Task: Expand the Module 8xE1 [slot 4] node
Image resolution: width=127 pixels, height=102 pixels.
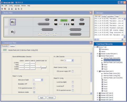Action: pos(97,93)
